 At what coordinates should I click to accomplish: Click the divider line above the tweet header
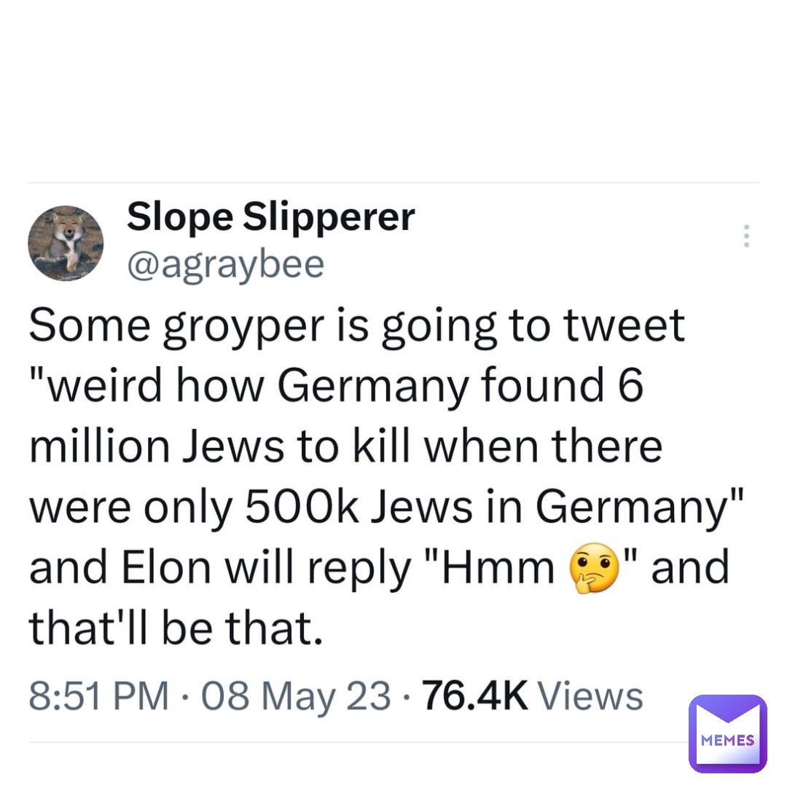coord(393,183)
